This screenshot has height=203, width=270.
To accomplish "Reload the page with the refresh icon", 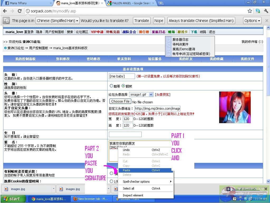I will [20, 11].
